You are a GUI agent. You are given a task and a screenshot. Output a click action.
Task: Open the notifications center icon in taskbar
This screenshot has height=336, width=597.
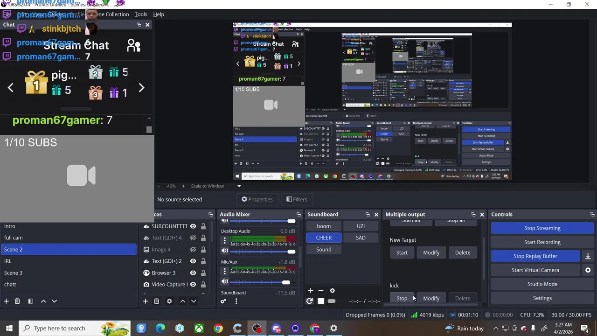(585, 329)
